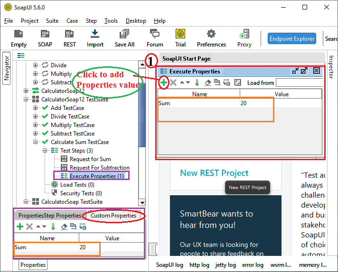This screenshot has height=272, width=338.
Task: Open the Project menu
Action: (x=29, y=21)
